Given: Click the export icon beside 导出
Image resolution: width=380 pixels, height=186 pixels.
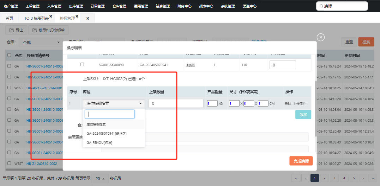Looking at the screenshot, I should point(11,30).
